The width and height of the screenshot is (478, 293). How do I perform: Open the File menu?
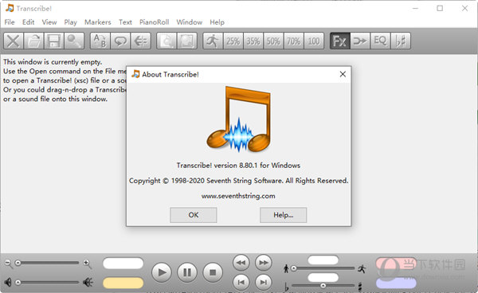[x=10, y=22]
